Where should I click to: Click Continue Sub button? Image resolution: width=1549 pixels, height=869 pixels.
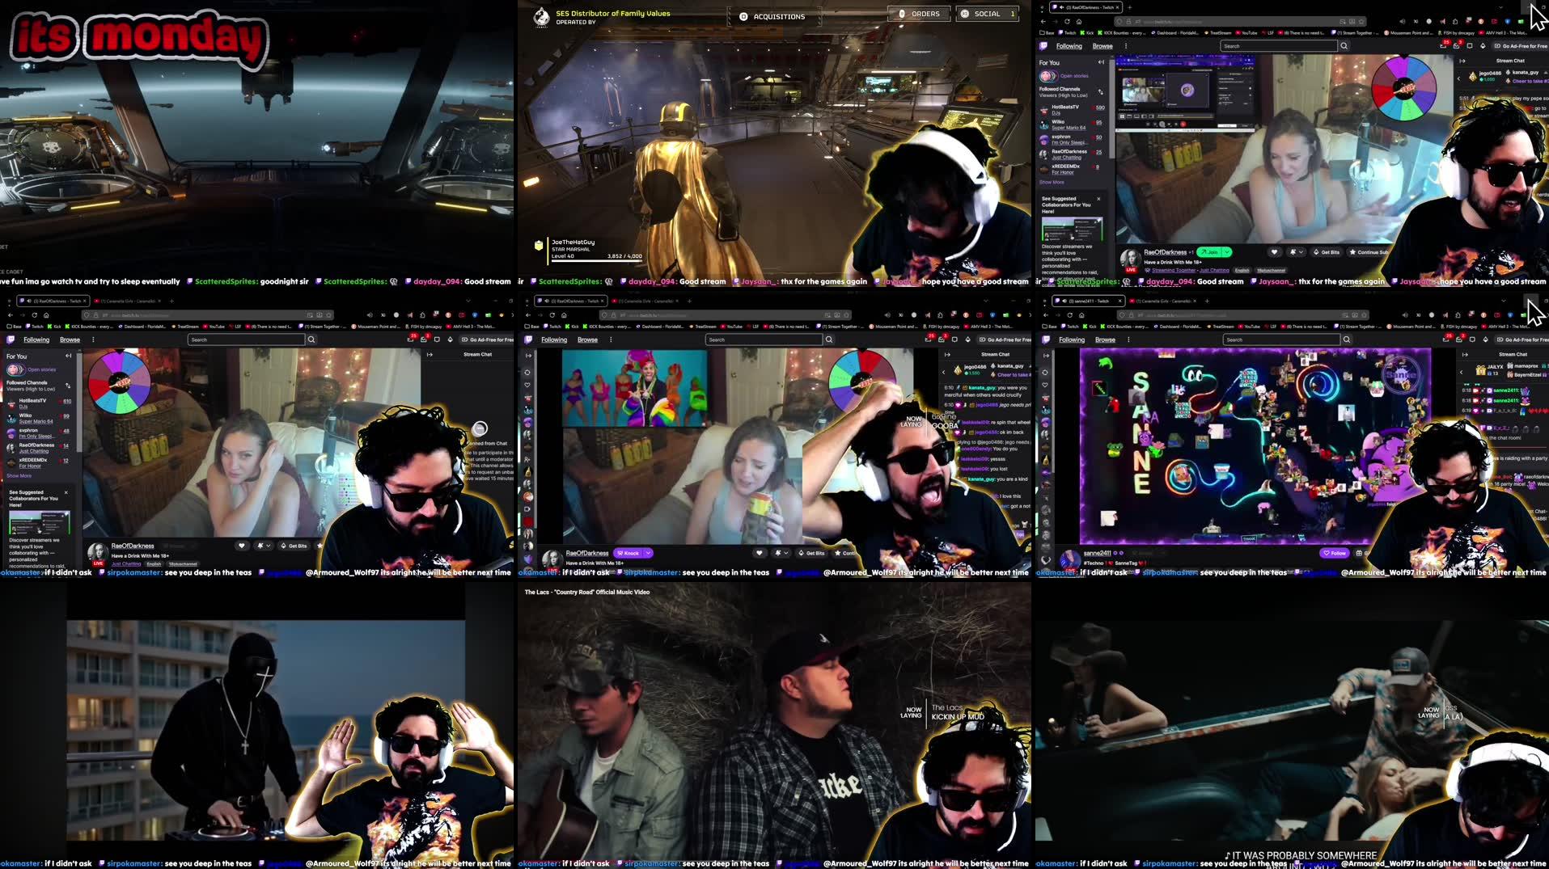tap(1368, 252)
